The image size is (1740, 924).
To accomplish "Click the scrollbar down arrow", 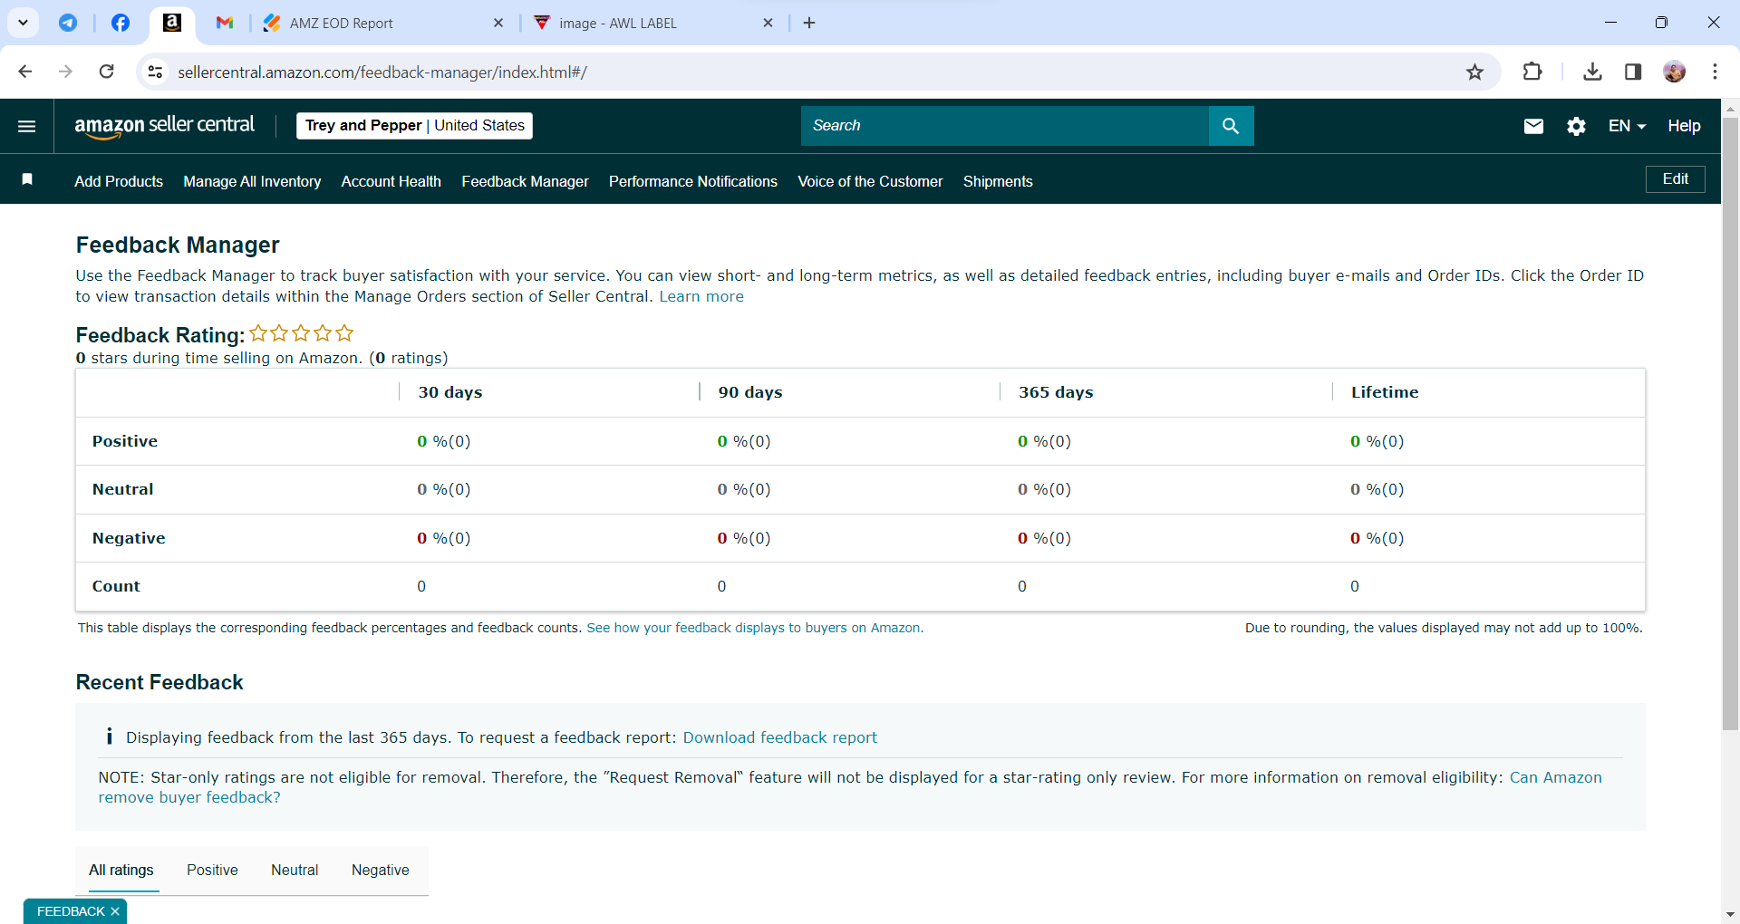I will 1730,915.
